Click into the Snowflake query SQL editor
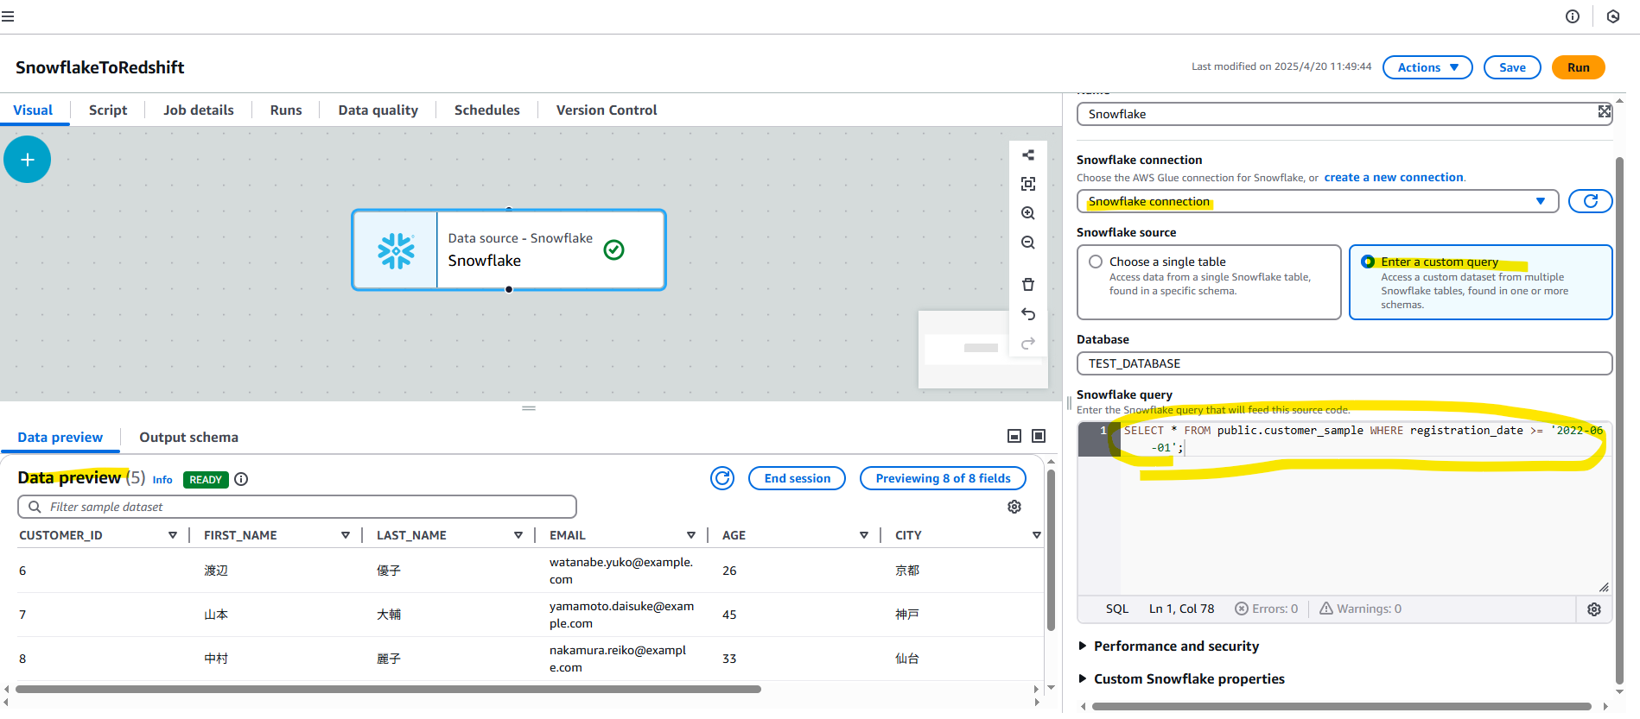The height and width of the screenshot is (719, 1640). (x=1365, y=508)
